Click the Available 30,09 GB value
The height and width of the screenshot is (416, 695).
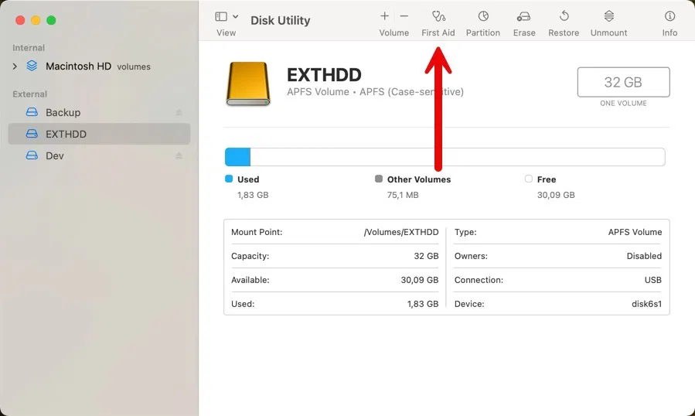[419, 280]
